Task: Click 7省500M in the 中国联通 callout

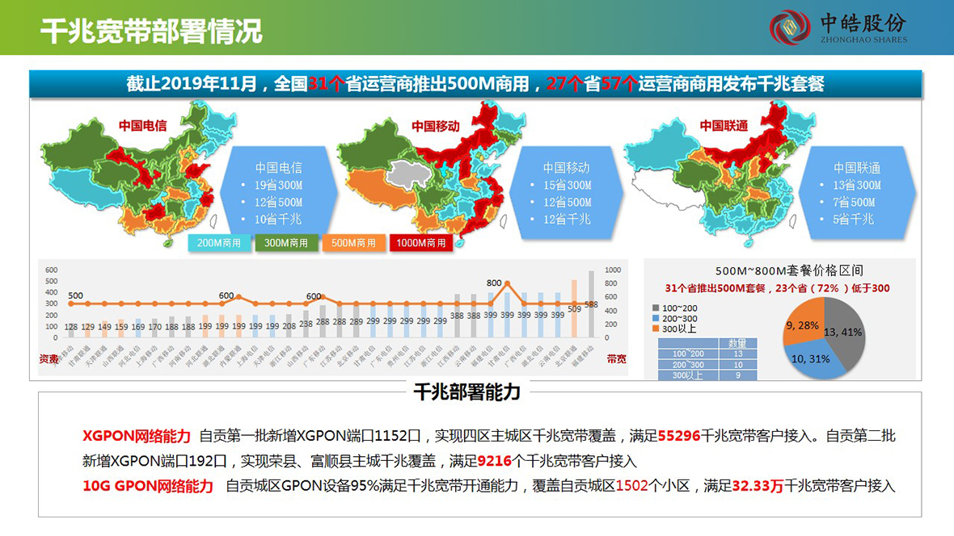Action: [854, 203]
